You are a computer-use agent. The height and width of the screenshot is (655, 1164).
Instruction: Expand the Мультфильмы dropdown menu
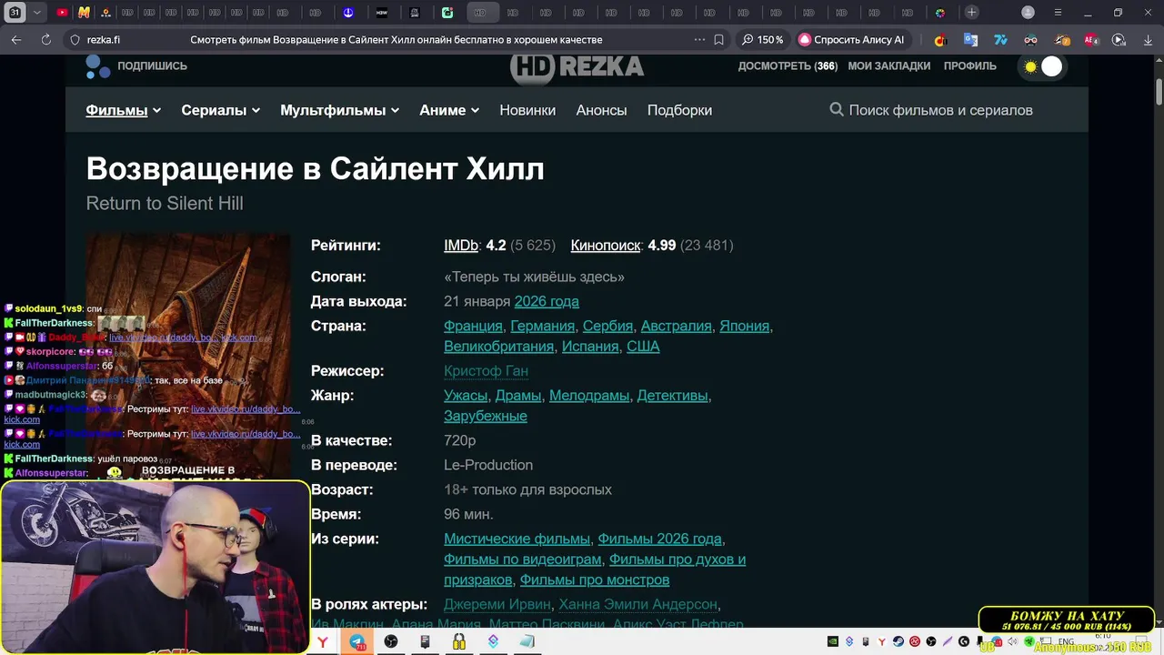coord(339,110)
